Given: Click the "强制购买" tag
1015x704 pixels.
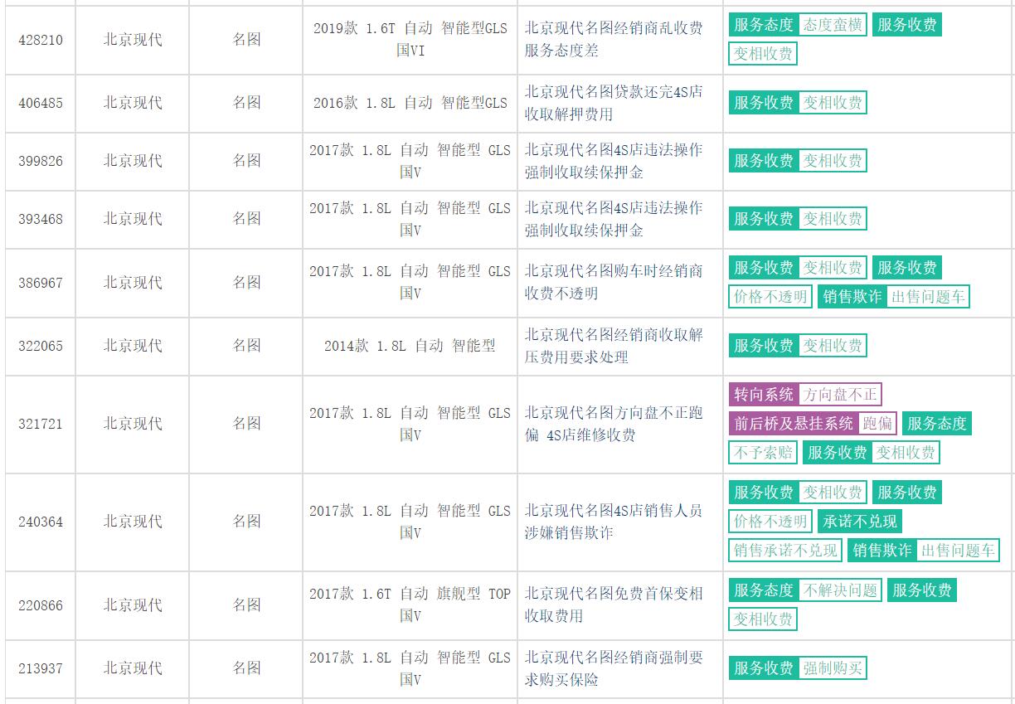Looking at the screenshot, I should (x=833, y=668).
